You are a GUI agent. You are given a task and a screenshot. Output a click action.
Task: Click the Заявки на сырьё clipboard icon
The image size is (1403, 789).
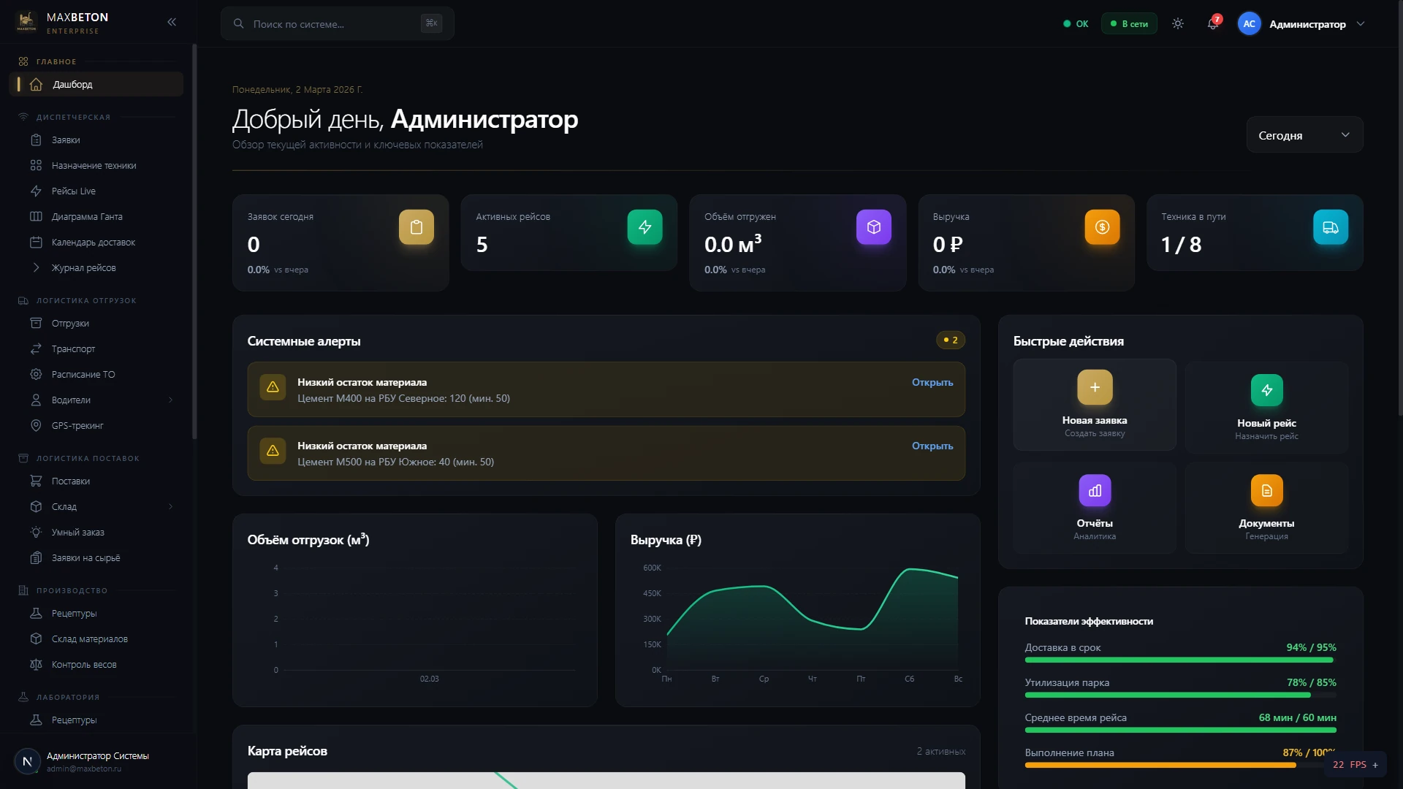pyautogui.click(x=36, y=557)
